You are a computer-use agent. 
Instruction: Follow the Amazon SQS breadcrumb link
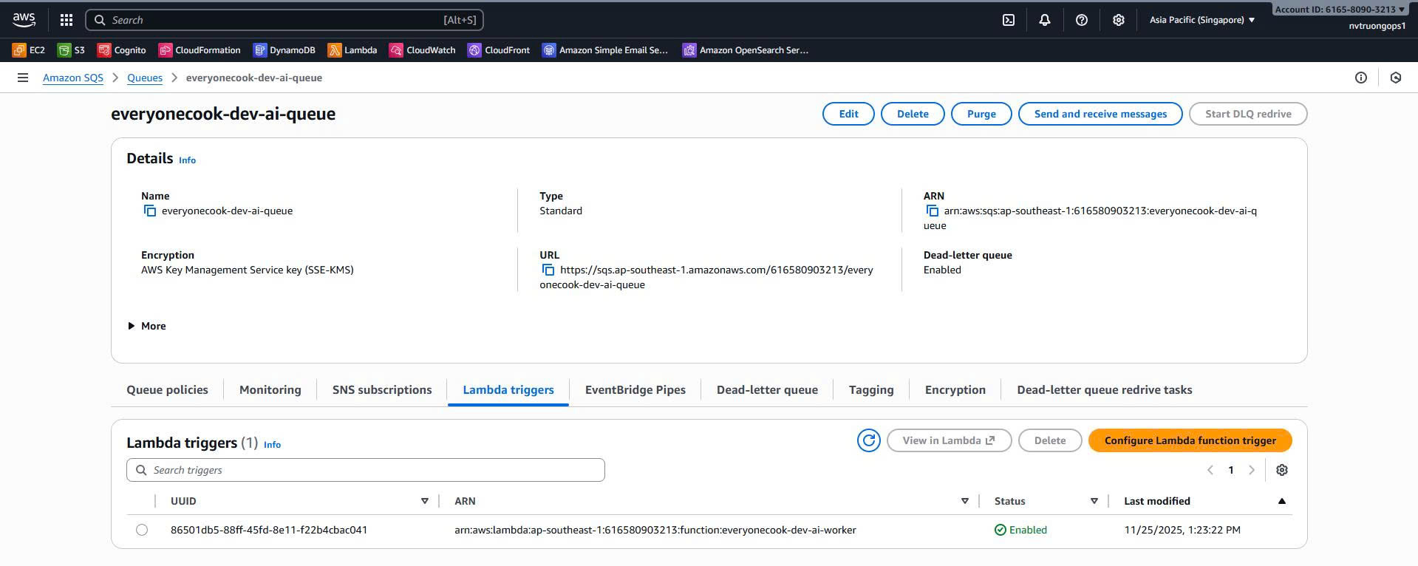click(73, 78)
